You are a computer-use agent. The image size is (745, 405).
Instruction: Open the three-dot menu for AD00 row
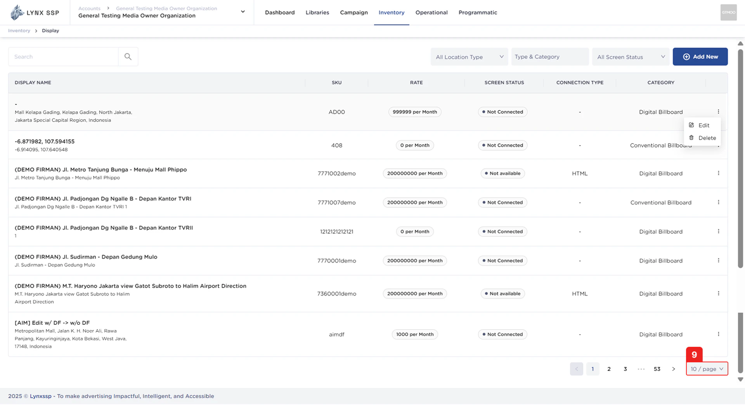pyautogui.click(x=718, y=111)
